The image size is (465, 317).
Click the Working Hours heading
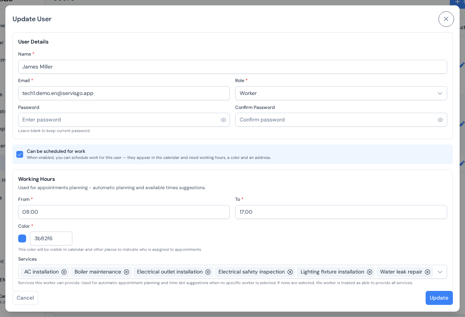pos(36,179)
